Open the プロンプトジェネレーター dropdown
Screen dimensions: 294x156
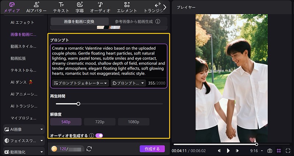click(81, 84)
